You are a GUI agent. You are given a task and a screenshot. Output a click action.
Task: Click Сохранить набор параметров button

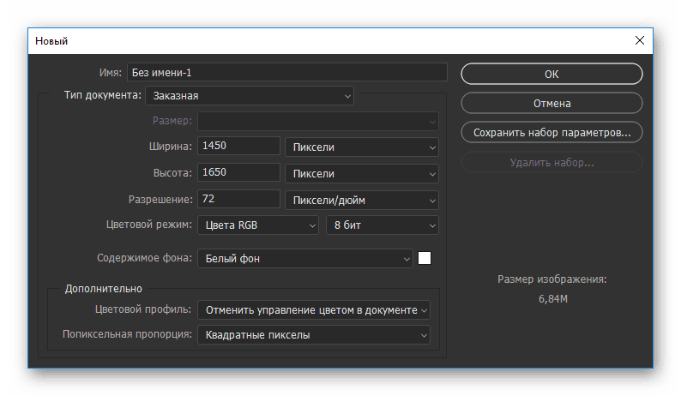551,133
